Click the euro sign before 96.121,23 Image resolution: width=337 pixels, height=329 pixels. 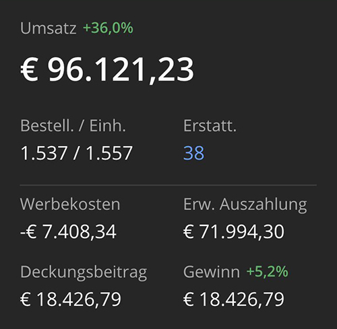[29, 69]
